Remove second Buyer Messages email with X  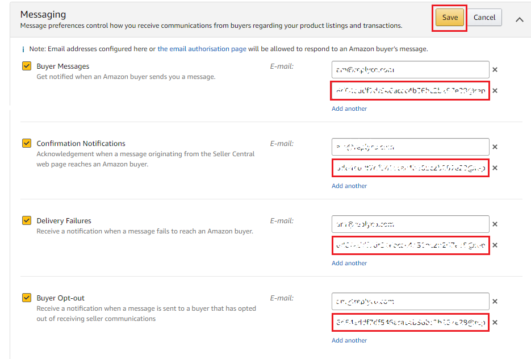click(495, 91)
